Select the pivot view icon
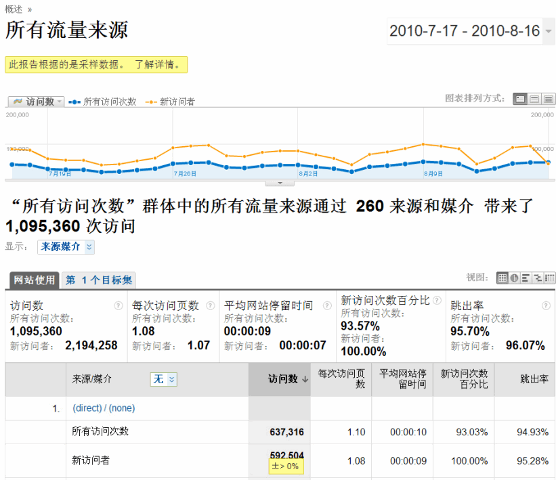 549,278
